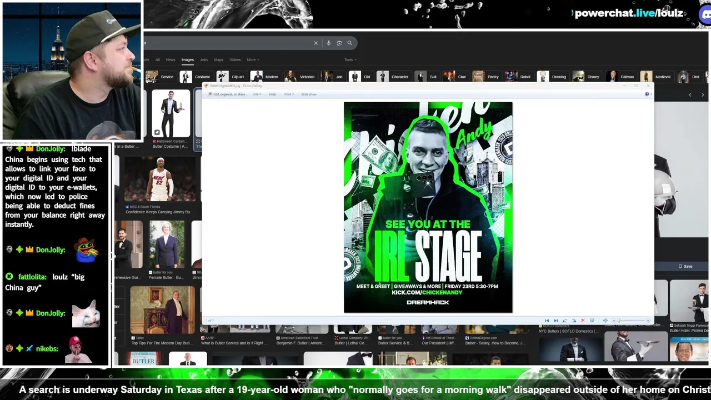
Task: Switch to the News search tab
Action: pos(171,59)
